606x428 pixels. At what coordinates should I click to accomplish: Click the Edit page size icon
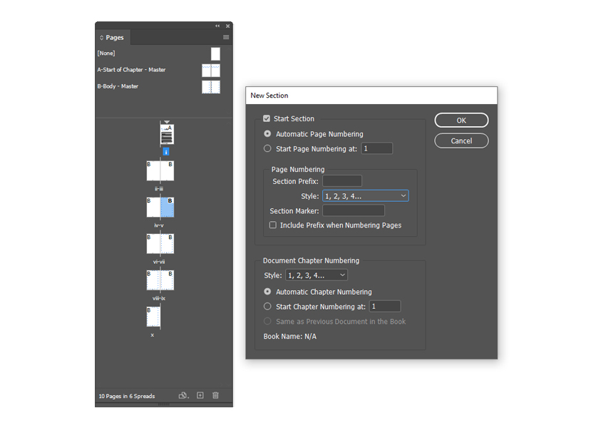pos(183,395)
